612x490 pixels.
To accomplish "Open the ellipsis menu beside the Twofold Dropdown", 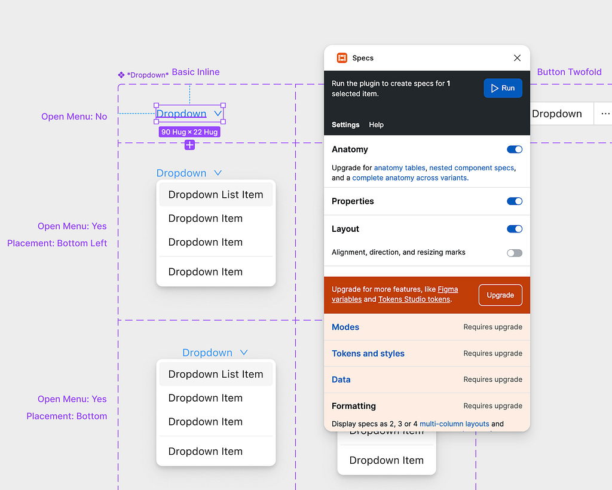I will [x=605, y=114].
